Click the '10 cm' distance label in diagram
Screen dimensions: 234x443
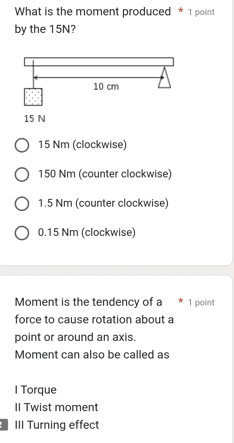coord(106,87)
